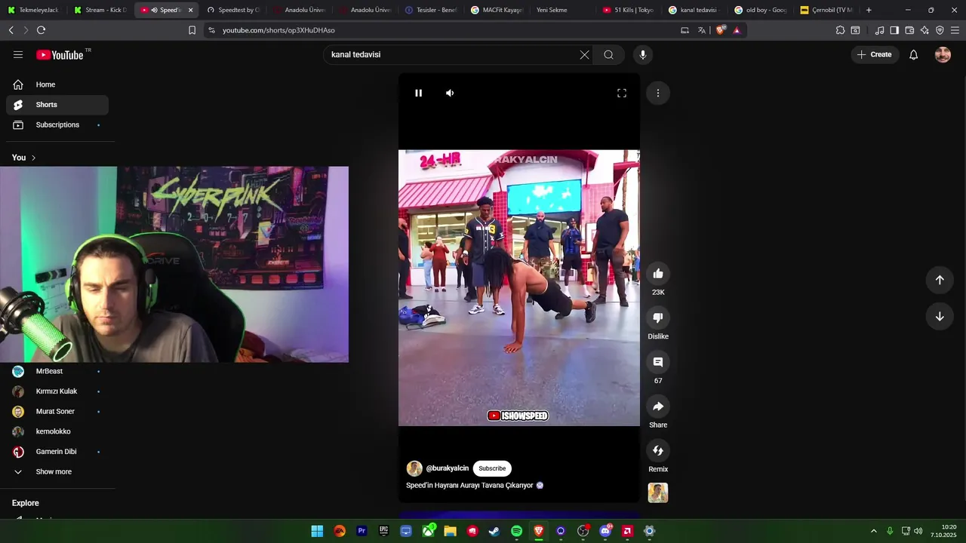
Task: Dislike this Short
Action: click(658, 318)
